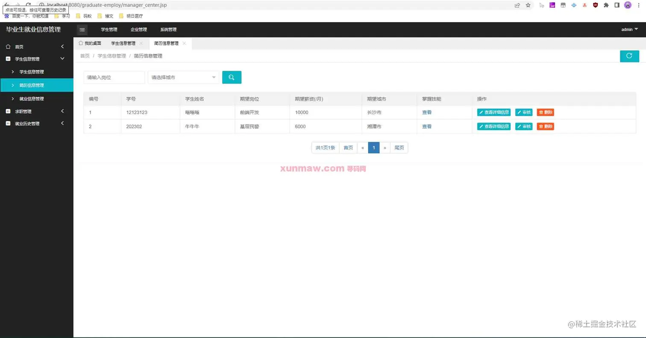Select page 1 in pagination
This screenshot has height=338, width=646.
pos(374,148)
